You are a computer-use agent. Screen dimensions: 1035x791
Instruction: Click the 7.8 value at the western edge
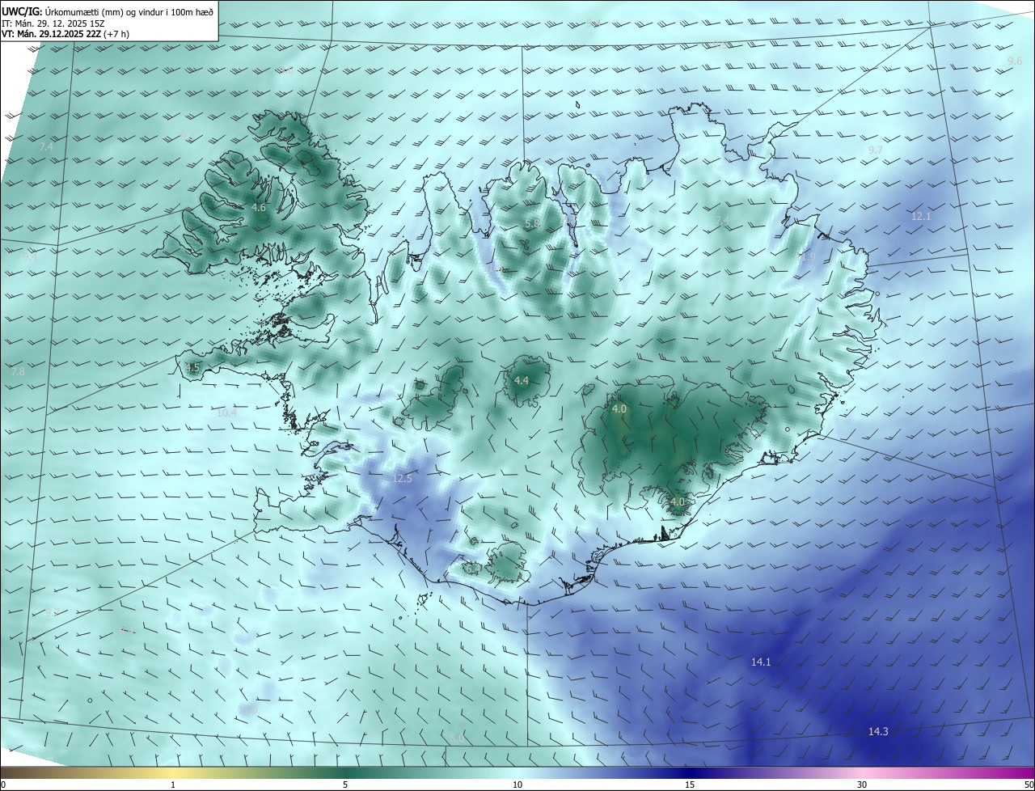click(x=18, y=372)
